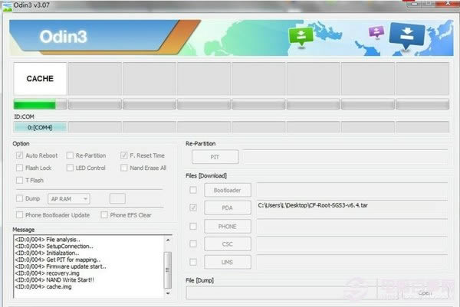Image resolution: width=460 pixels, height=307 pixels.
Task: Enable the Re-Partition option checkbox
Action: coord(70,155)
